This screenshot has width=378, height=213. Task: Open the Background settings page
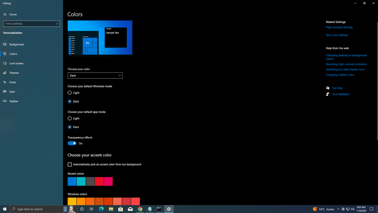pos(16,44)
